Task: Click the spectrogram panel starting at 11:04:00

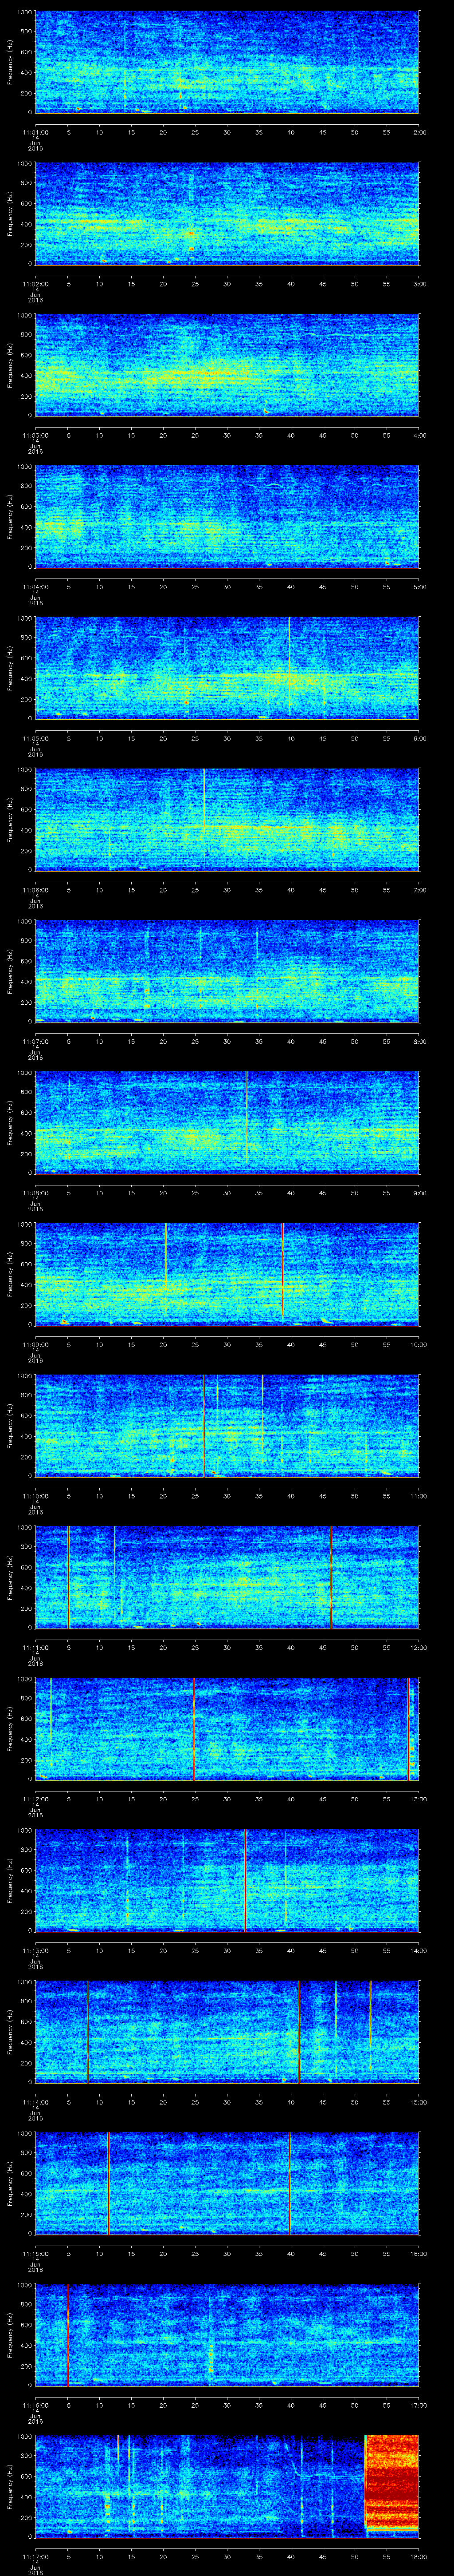Action: pos(227,517)
